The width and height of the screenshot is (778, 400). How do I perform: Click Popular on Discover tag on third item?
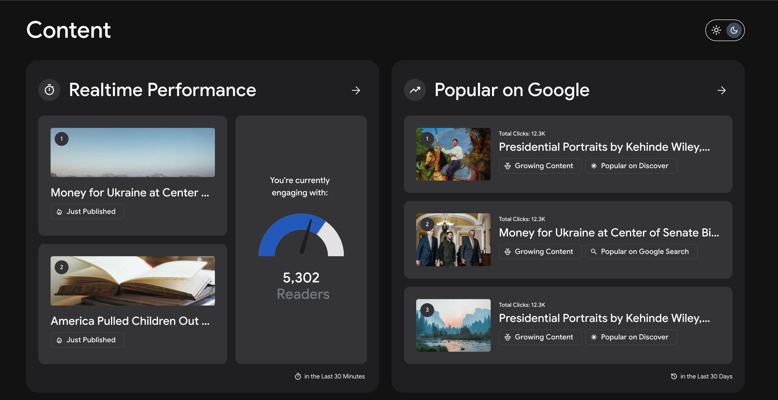point(631,337)
